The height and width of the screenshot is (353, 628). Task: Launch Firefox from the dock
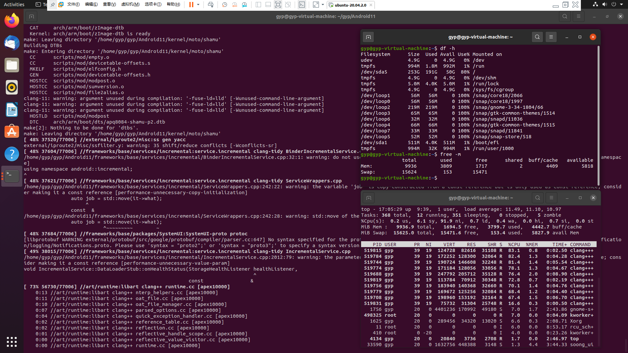(12, 21)
